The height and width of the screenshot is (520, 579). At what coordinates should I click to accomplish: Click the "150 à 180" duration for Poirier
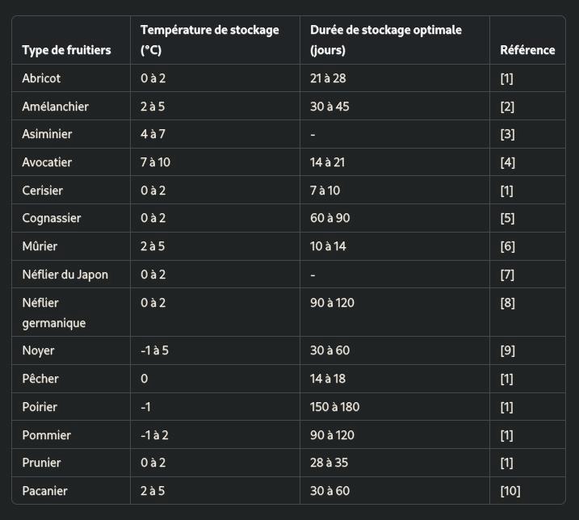point(333,407)
